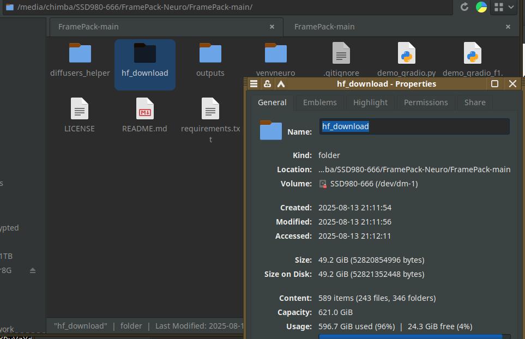525x339 pixels.
Task: Click folder icon in the location bar
Action: pyautogui.click(x=10, y=7)
